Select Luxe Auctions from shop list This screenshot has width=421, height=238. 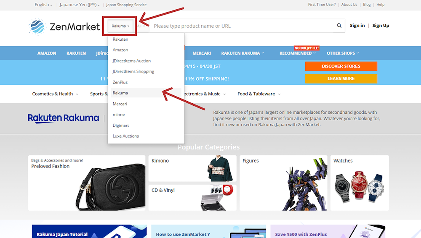point(146,136)
